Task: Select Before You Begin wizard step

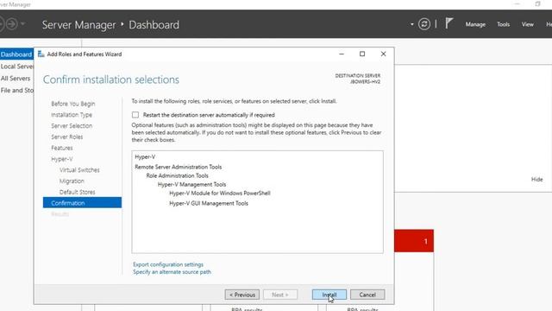Action: click(72, 104)
